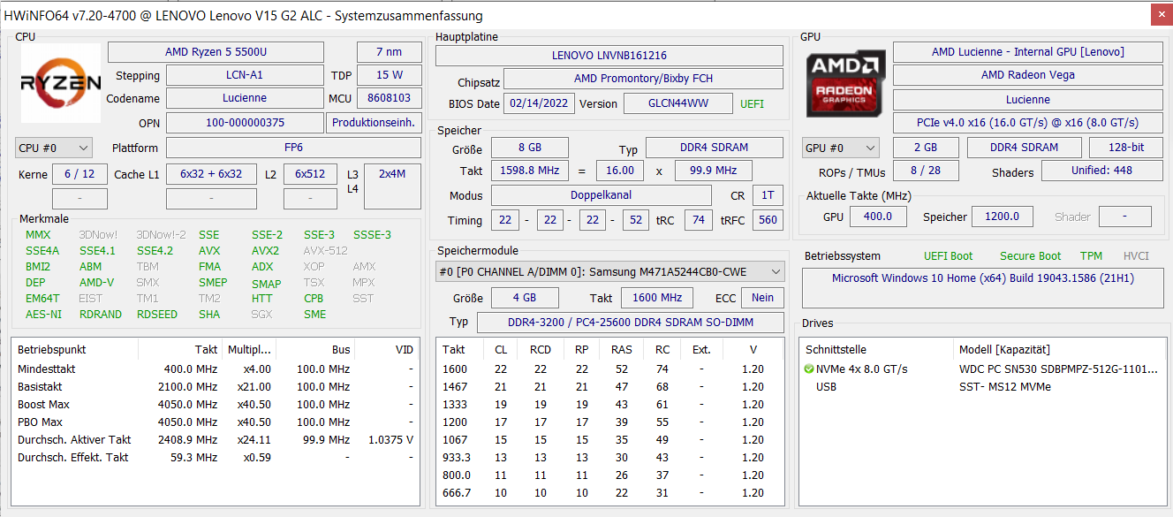Click the RAS column header
The width and height of the screenshot is (1173, 517).
(621, 349)
